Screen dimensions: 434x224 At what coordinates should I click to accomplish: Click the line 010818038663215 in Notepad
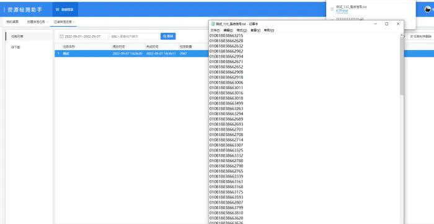pyautogui.click(x=226, y=35)
